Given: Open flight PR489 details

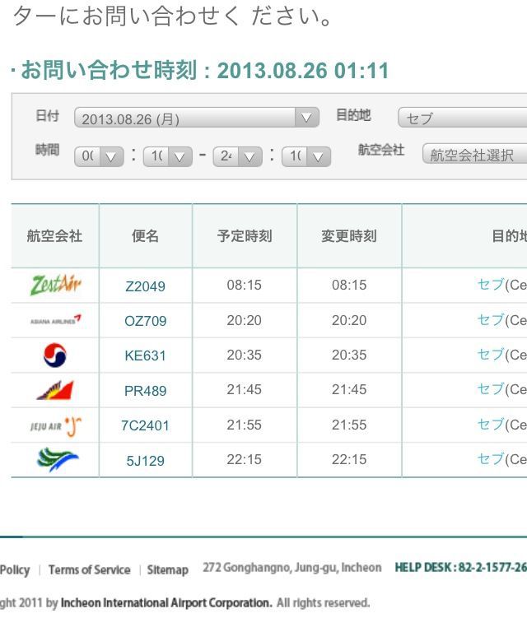Looking at the screenshot, I should [x=145, y=391].
